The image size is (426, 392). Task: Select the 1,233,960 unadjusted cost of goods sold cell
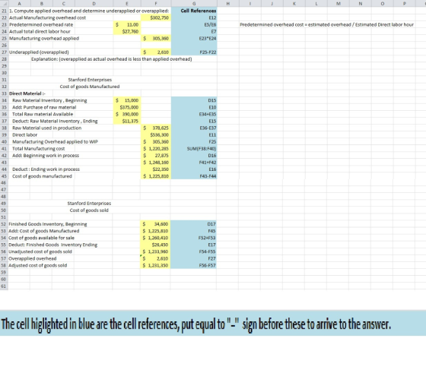156,251
